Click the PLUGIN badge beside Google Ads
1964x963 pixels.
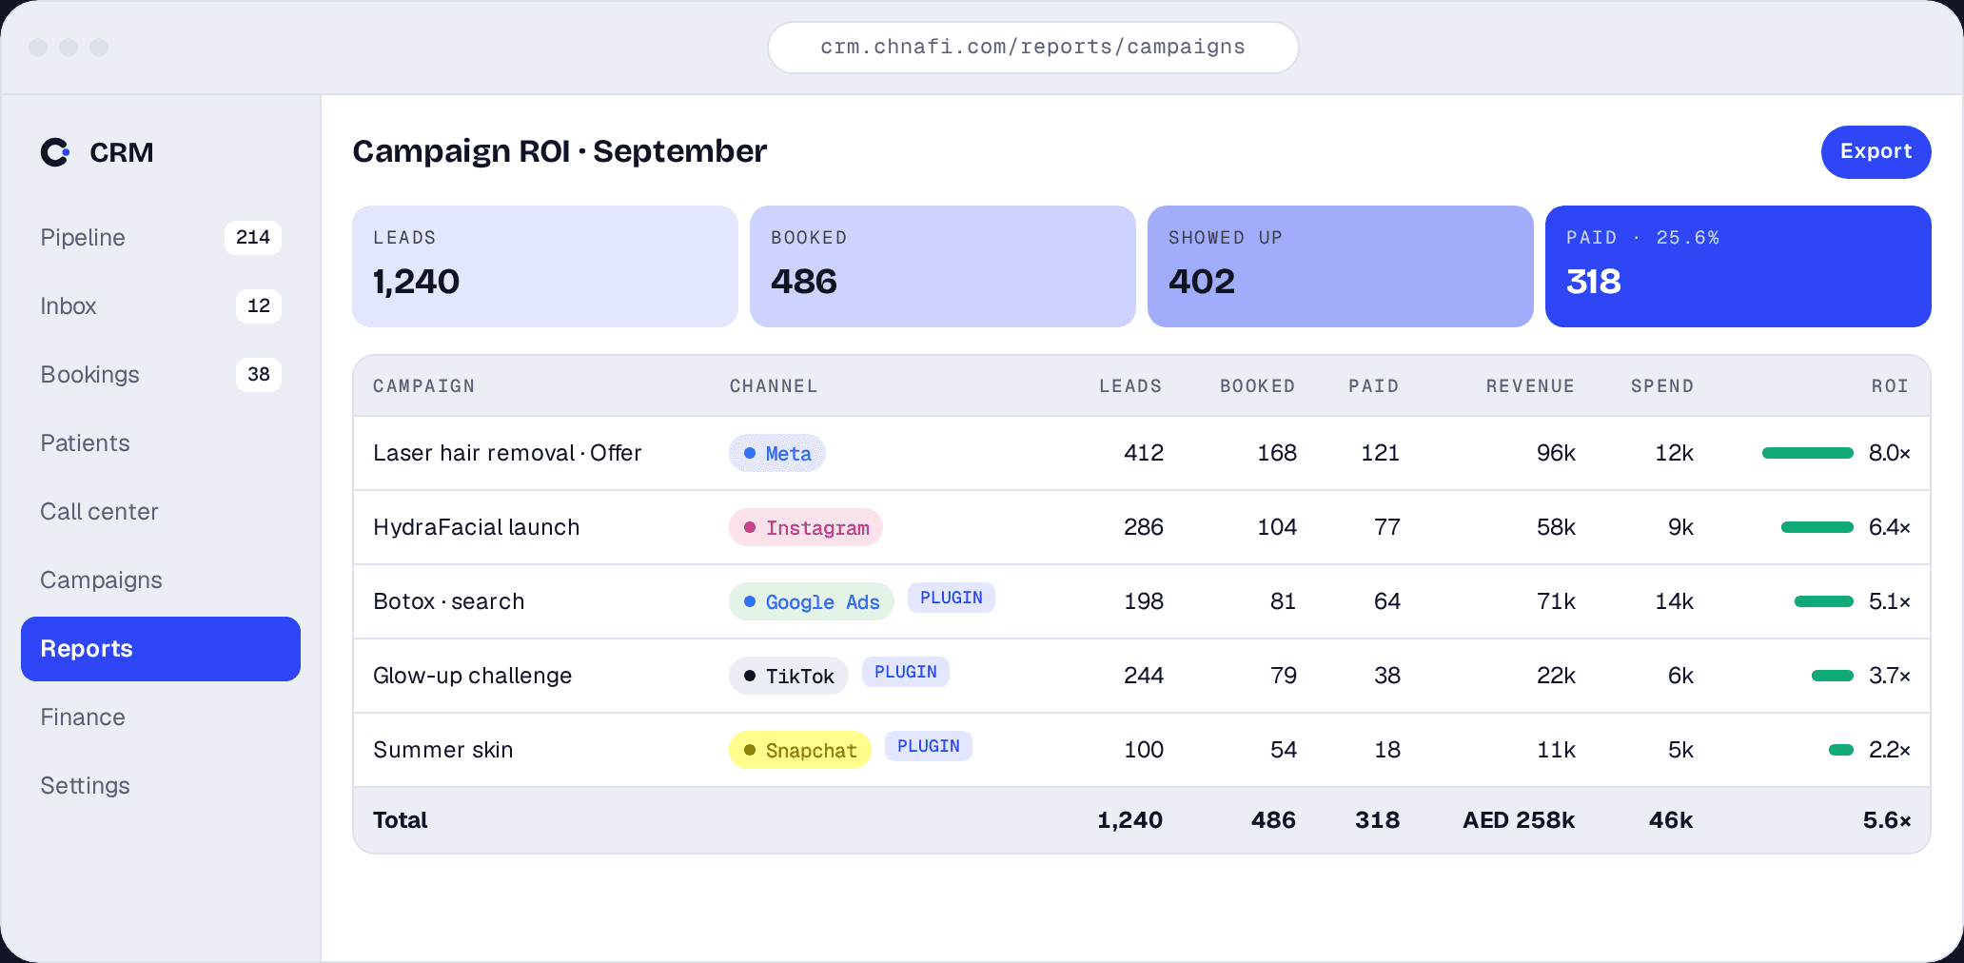[x=952, y=598]
